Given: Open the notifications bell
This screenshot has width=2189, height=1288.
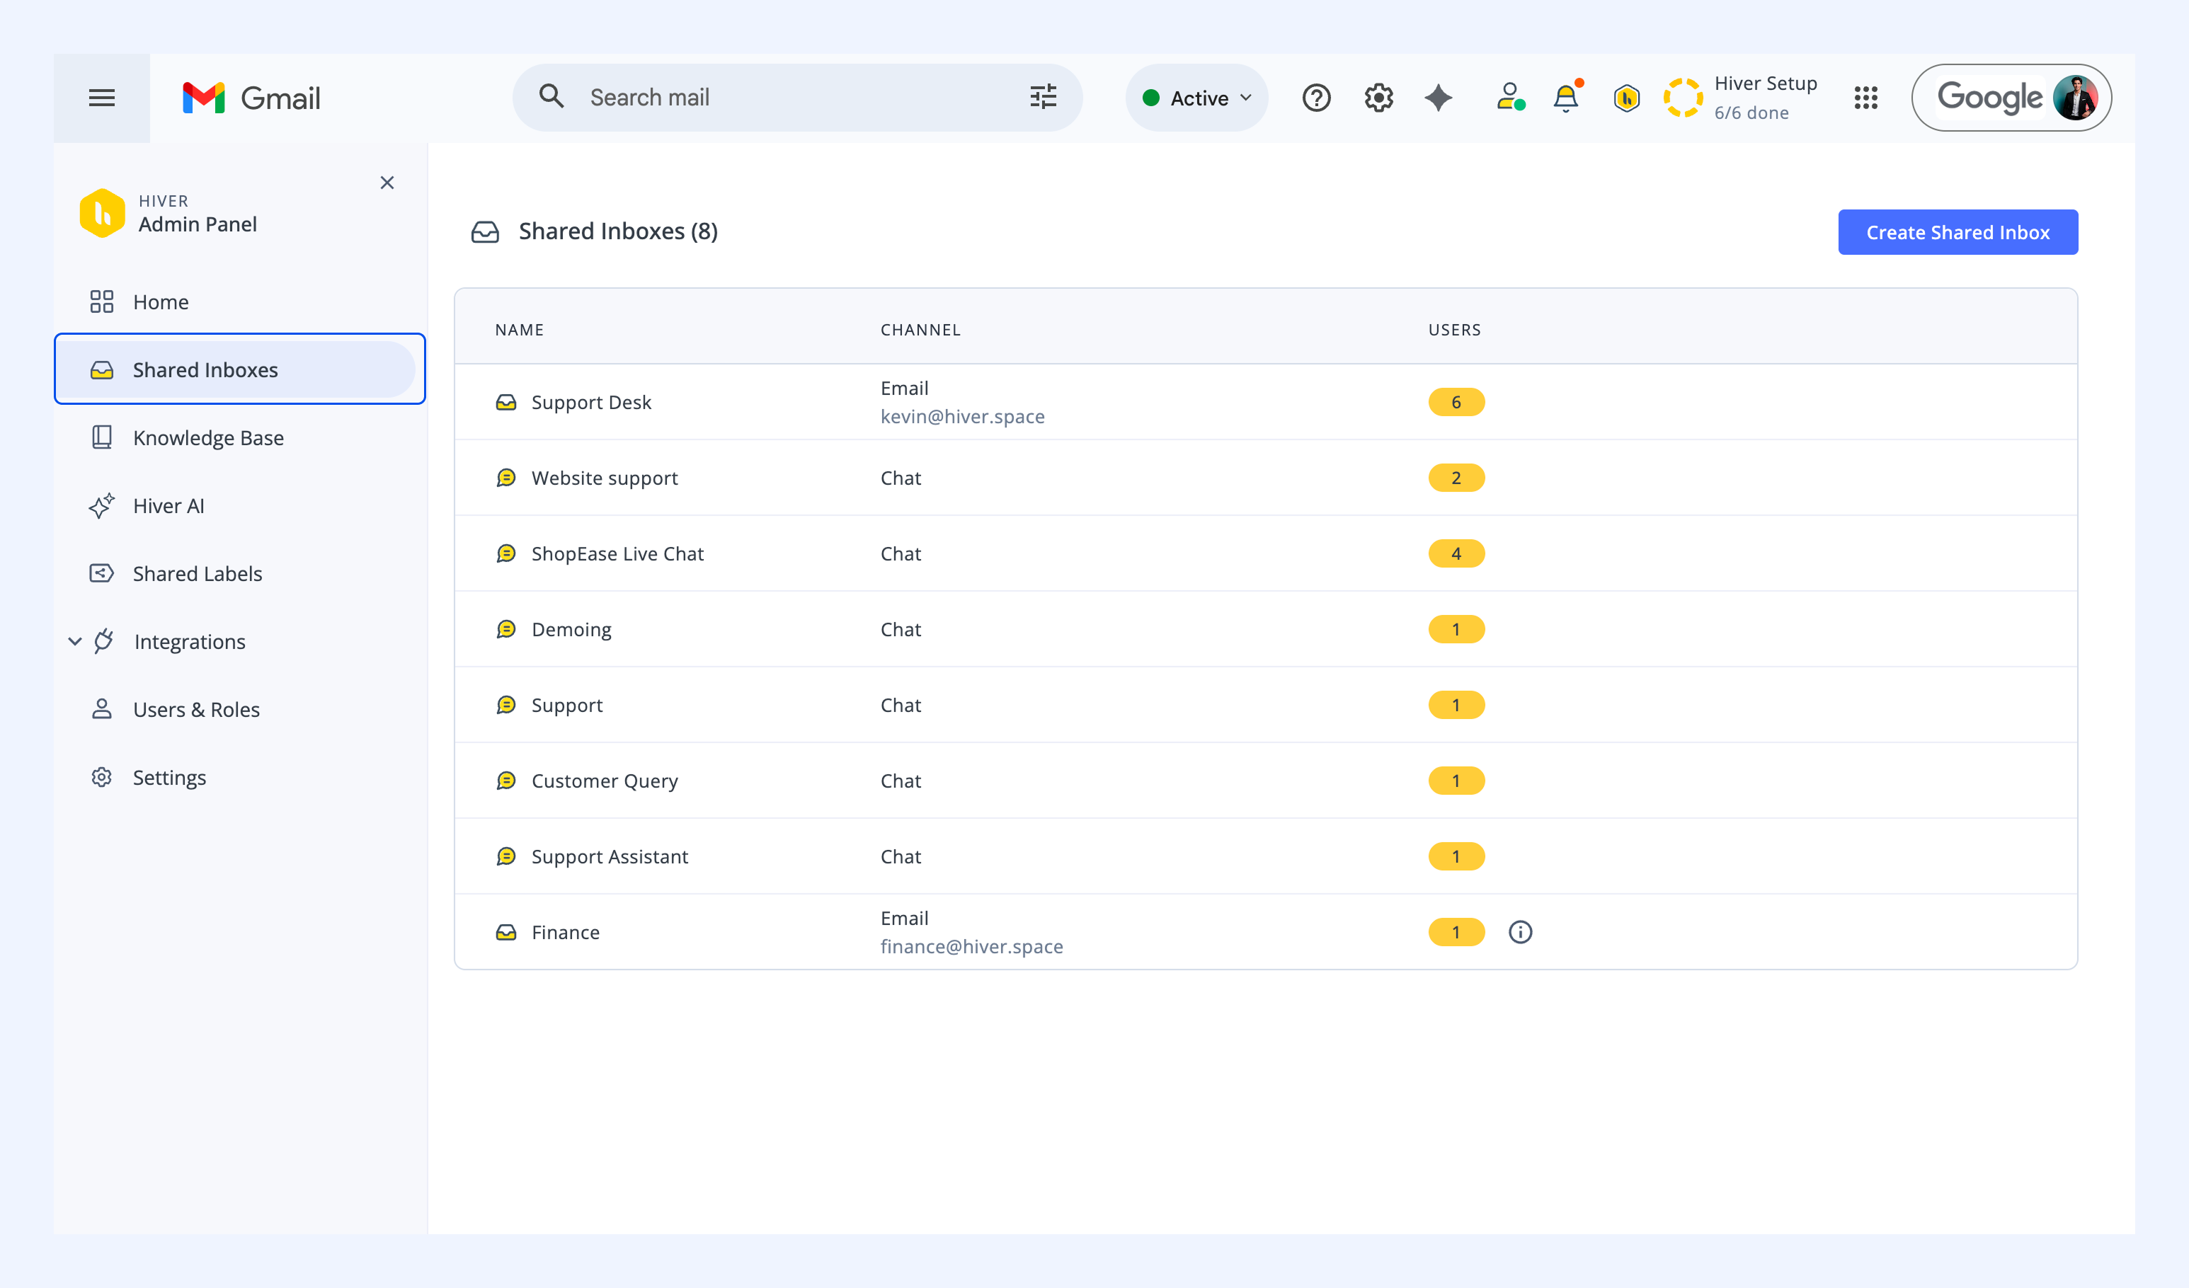Looking at the screenshot, I should (x=1566, y=97).
